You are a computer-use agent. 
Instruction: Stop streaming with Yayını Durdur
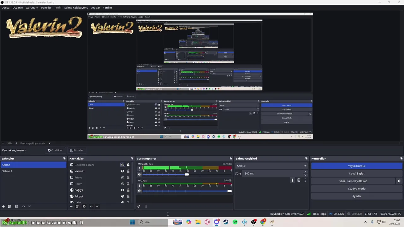click(x=357, y=166)
